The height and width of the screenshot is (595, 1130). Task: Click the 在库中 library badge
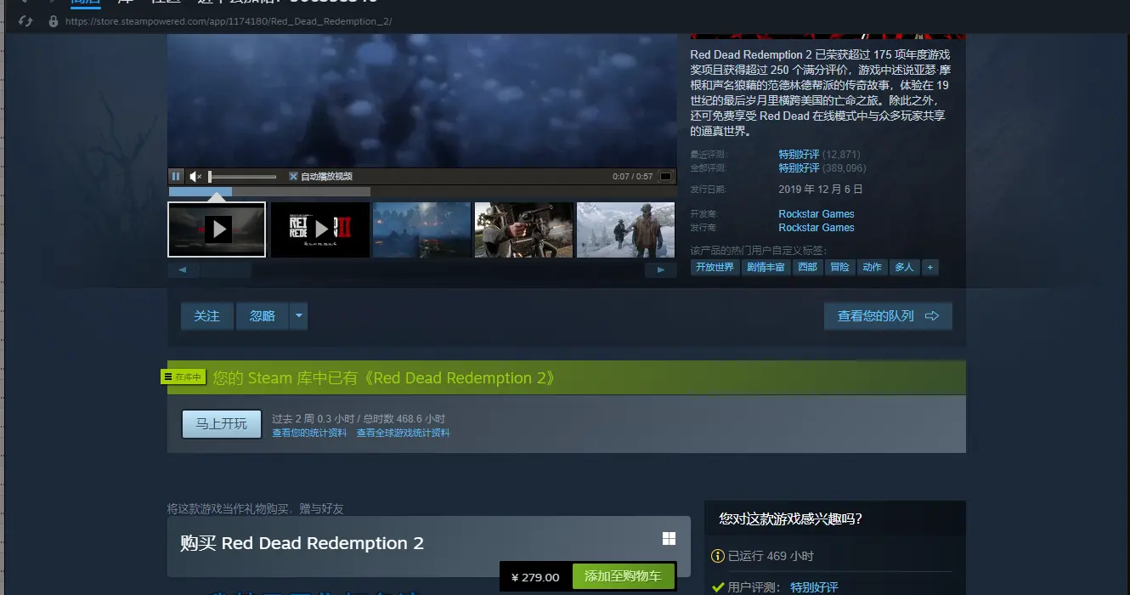point(184,377)
